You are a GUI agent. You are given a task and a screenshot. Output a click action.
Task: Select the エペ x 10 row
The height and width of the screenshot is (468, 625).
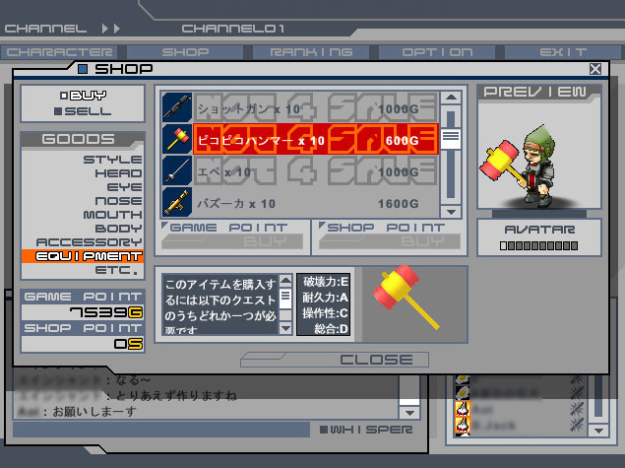[x=300, y=170]
